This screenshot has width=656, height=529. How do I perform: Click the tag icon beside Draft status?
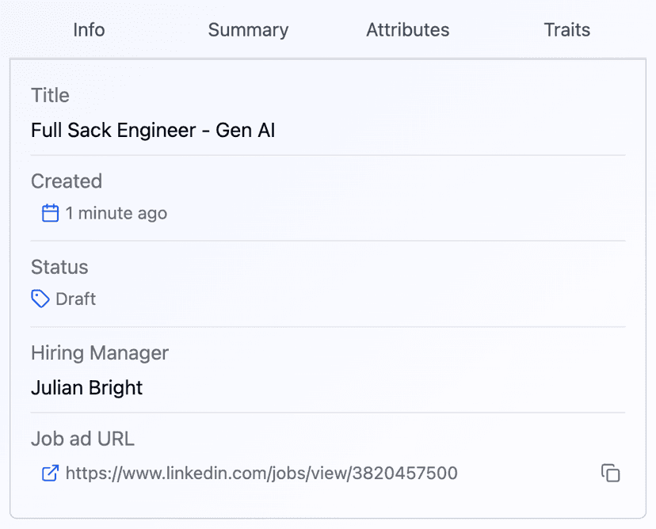40,299
